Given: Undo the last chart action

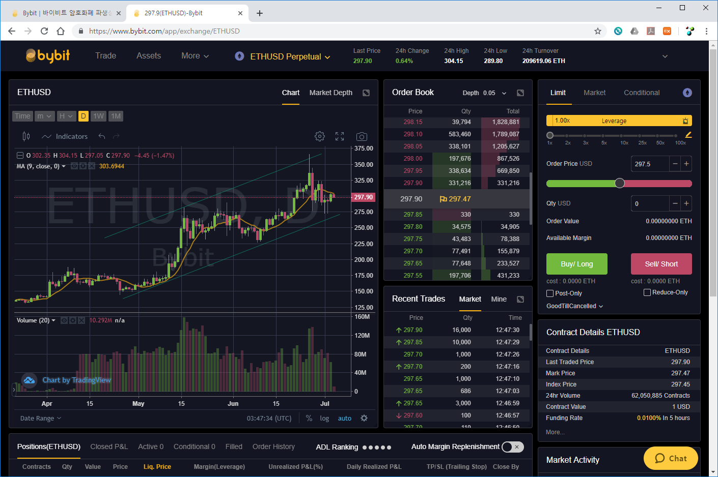Looking at the screenshot, I should click(x=102, y=136).
